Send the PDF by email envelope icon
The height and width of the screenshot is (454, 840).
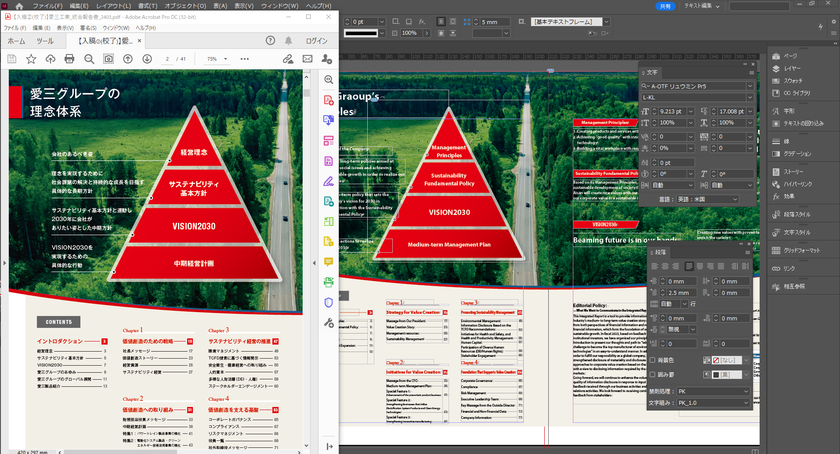(308, 59)
